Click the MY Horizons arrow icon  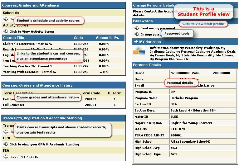[136, 41]
